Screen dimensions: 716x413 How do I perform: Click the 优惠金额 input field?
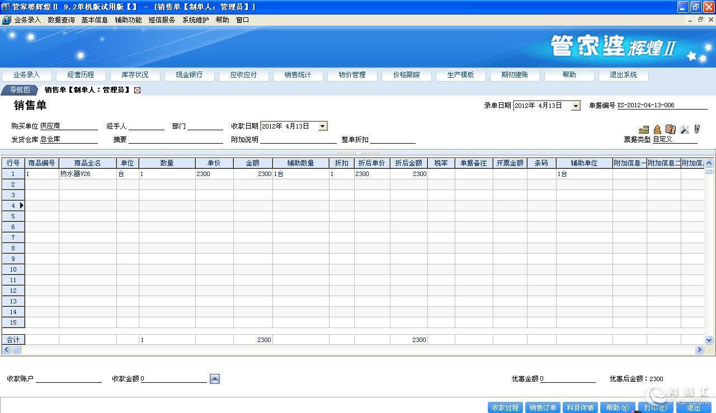(568, 379)
